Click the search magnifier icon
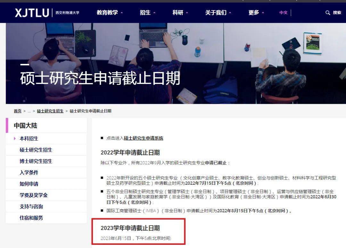Viewport: 346px width, 248px height. coord(327,13)
